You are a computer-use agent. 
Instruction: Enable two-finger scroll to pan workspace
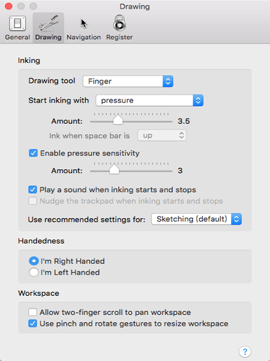tap(32, 312)
